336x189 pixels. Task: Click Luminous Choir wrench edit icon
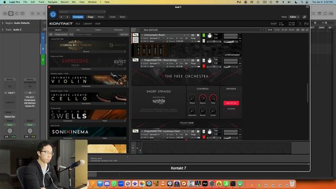(135, 131)
